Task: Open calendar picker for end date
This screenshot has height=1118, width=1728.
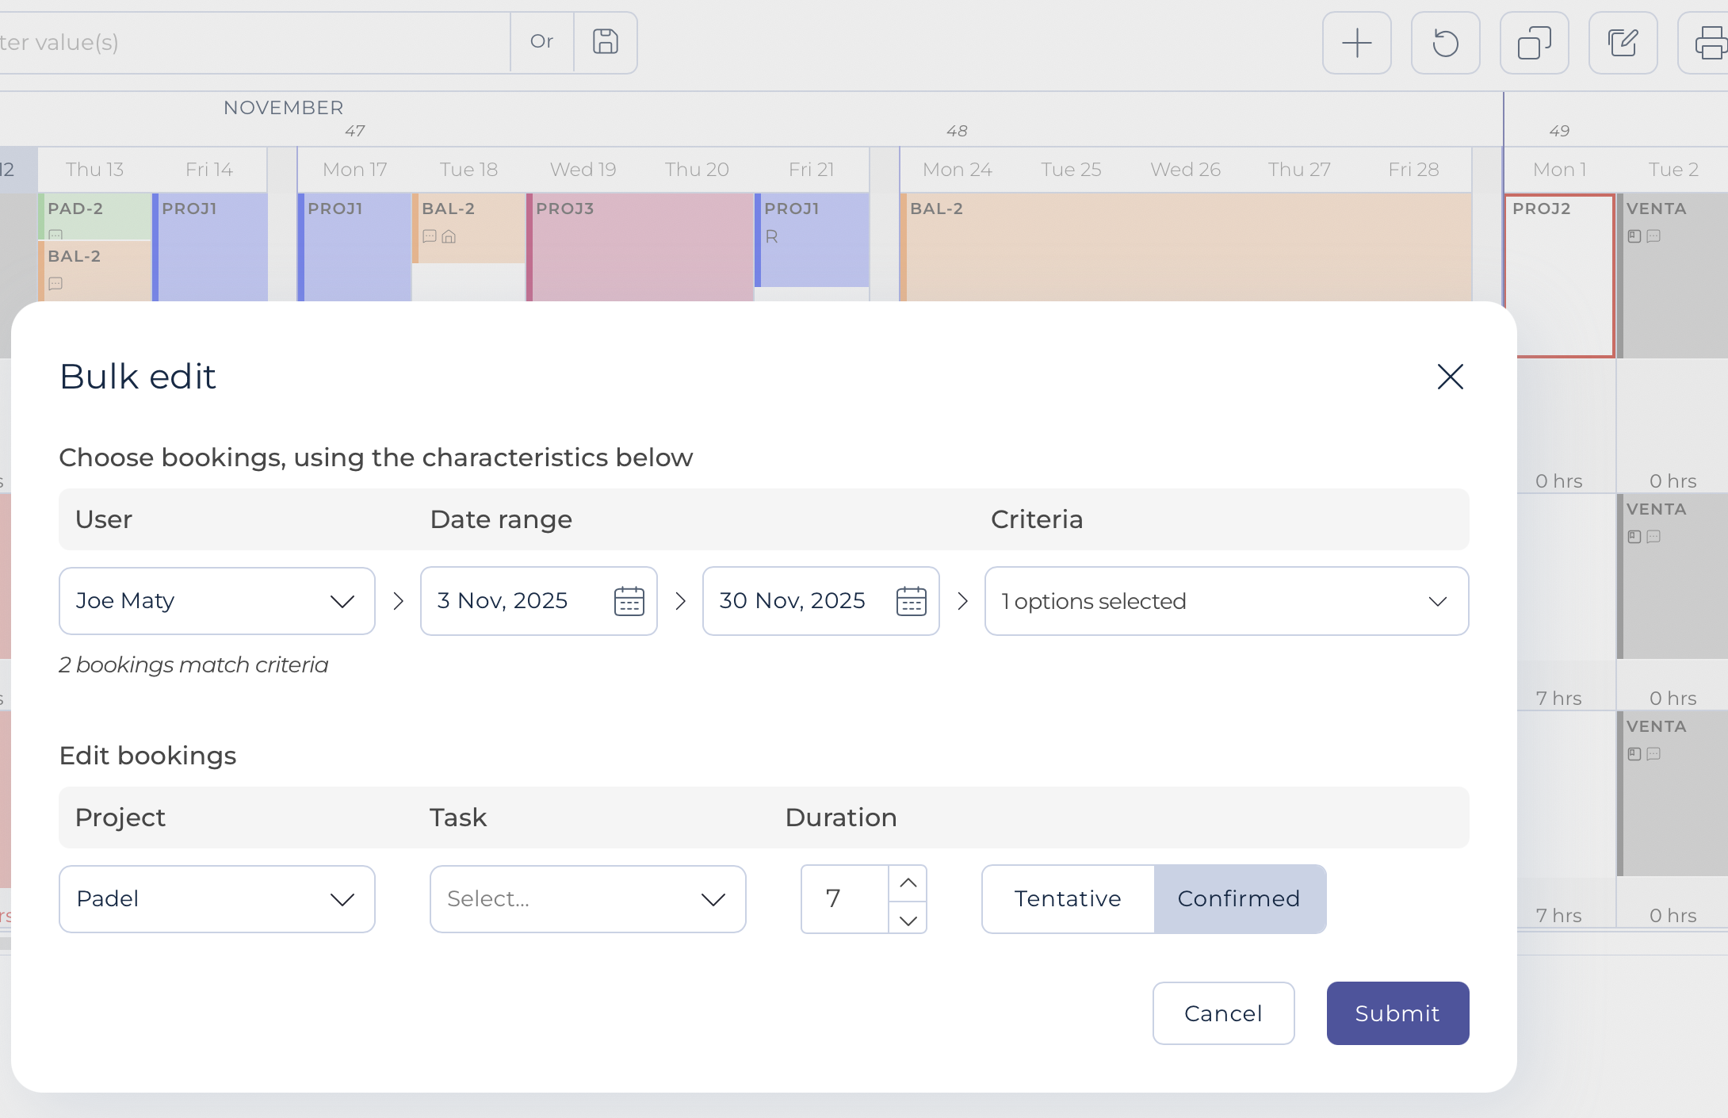Action: [911, 601]
